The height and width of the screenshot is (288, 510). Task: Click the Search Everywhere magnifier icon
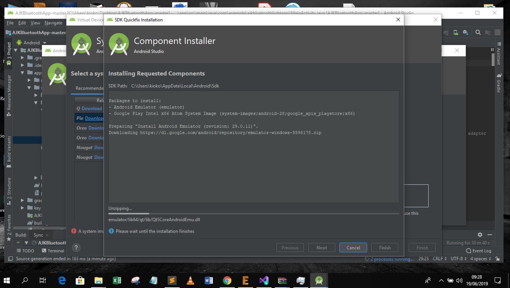(478, 33)
